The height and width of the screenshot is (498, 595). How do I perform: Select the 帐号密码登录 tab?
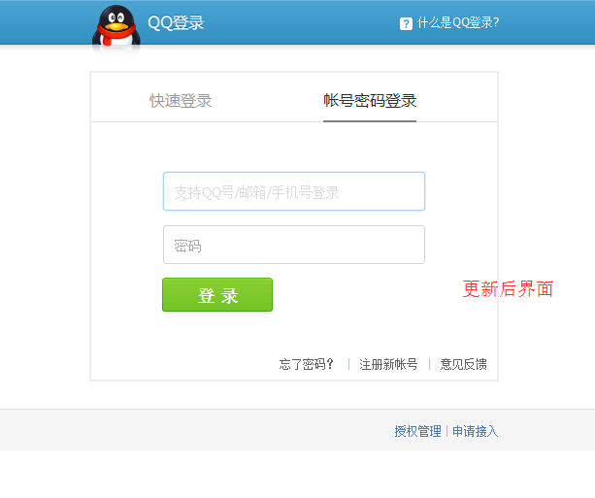click(370, 101)
